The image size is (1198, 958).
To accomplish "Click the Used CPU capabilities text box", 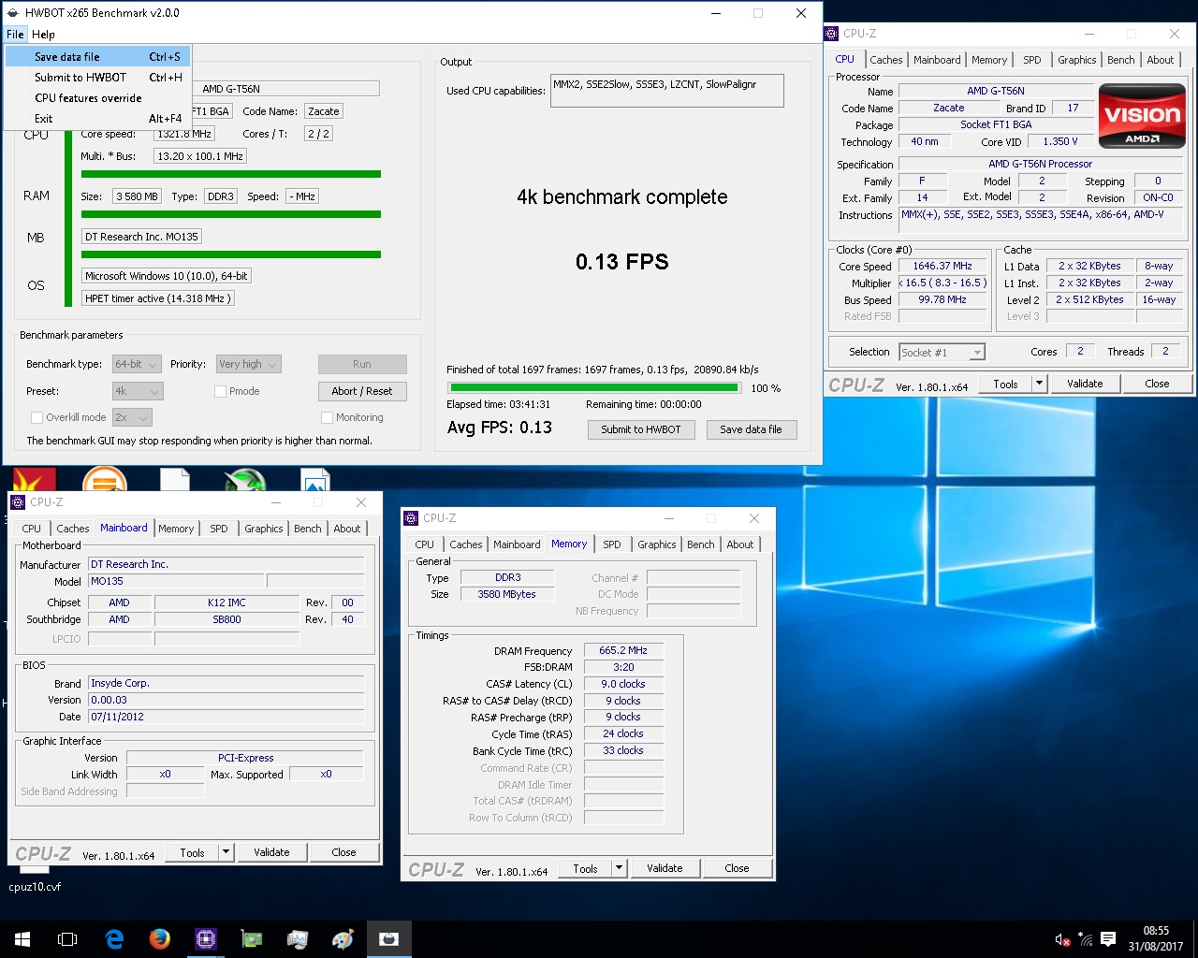I will point(667,91).
